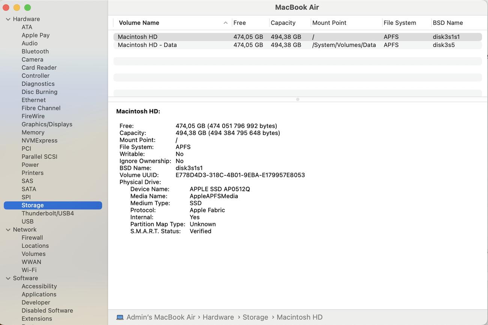Select Card Reader in the sidebar
This screenshot has width=488, height=325.
[x=39, y=67]
